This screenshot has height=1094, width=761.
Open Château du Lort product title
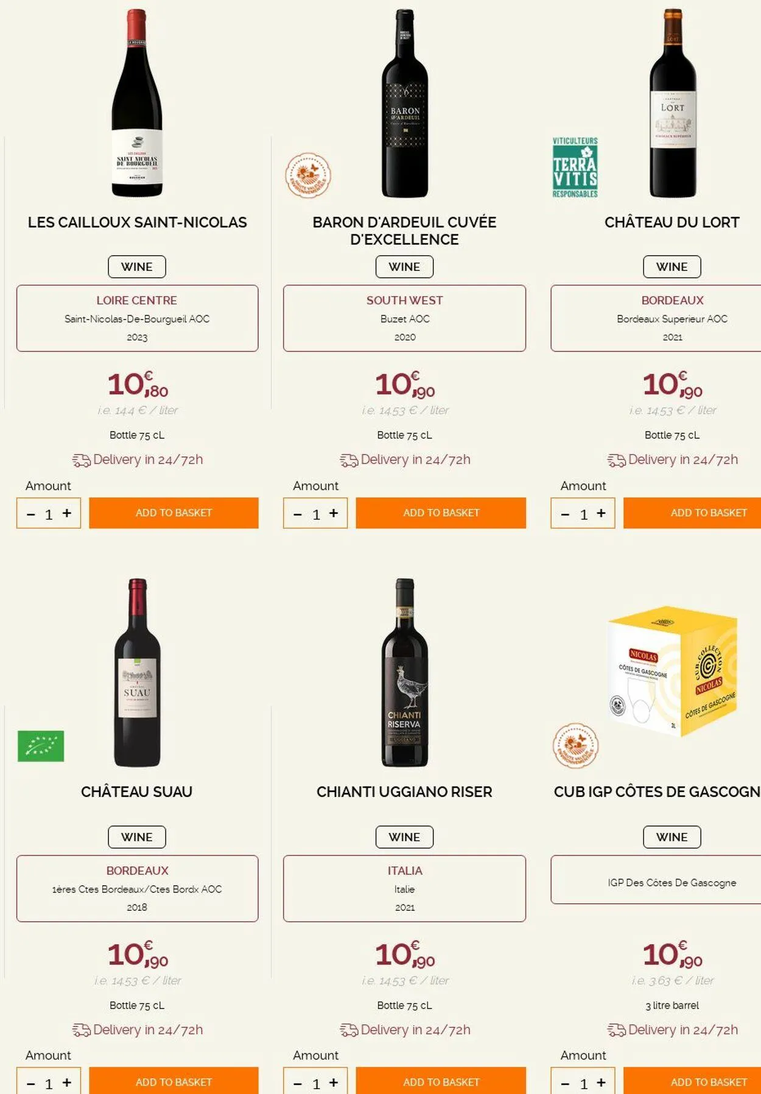point(672,222)
